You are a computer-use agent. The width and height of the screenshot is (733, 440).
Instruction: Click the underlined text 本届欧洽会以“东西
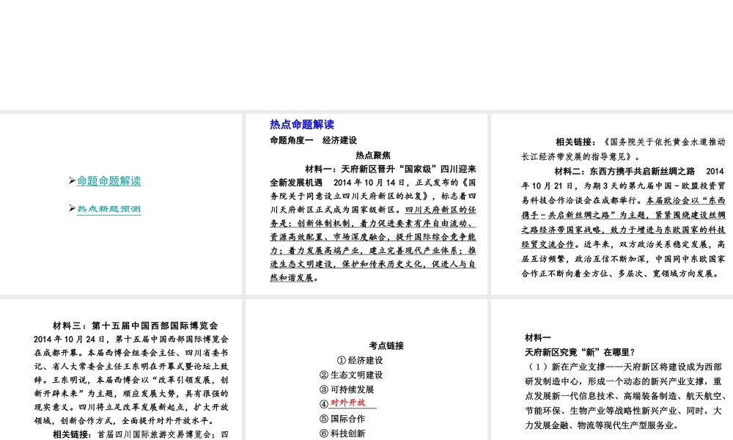(686, 201)
